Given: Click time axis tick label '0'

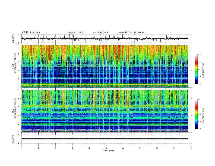Looking at the screenshot, I should (x=21, y=148).
